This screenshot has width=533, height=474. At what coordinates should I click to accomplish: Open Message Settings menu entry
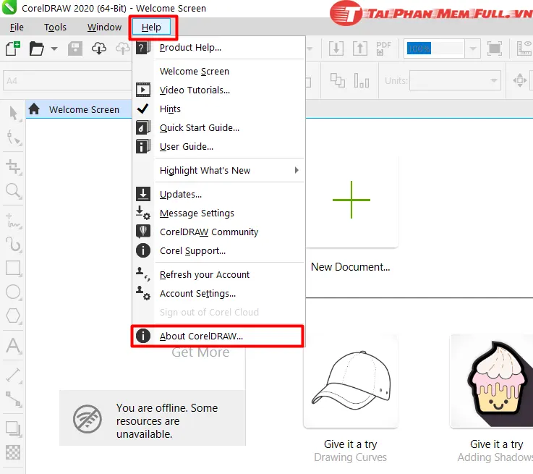218,213
